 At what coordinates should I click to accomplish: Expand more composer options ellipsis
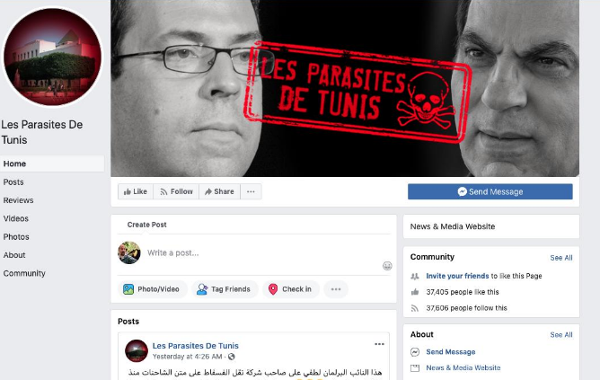pos(336,289)
